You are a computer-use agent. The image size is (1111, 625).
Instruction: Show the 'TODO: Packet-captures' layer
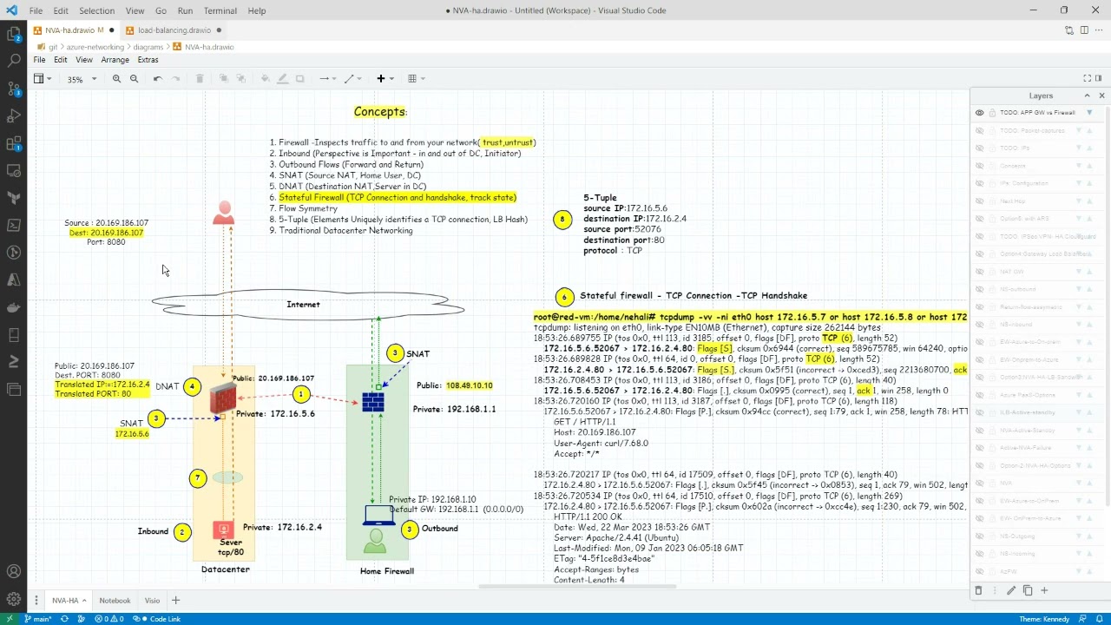pyautogui.click(x=979, y=131)
